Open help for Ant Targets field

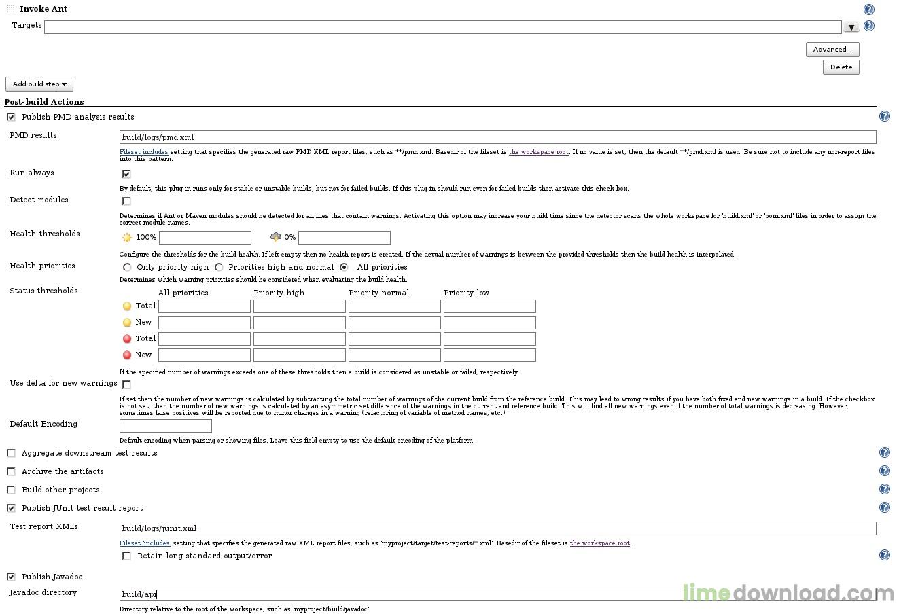pyautogui.click(x=868, y=26)
